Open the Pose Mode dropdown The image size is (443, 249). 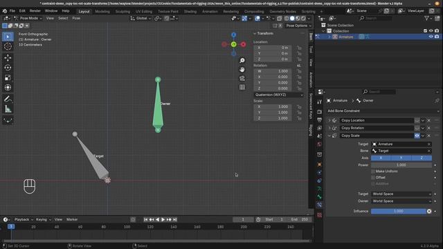click(28, 19)
